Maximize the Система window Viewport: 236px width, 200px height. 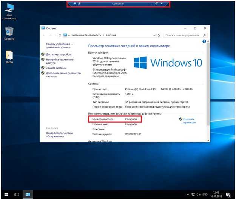195,28
